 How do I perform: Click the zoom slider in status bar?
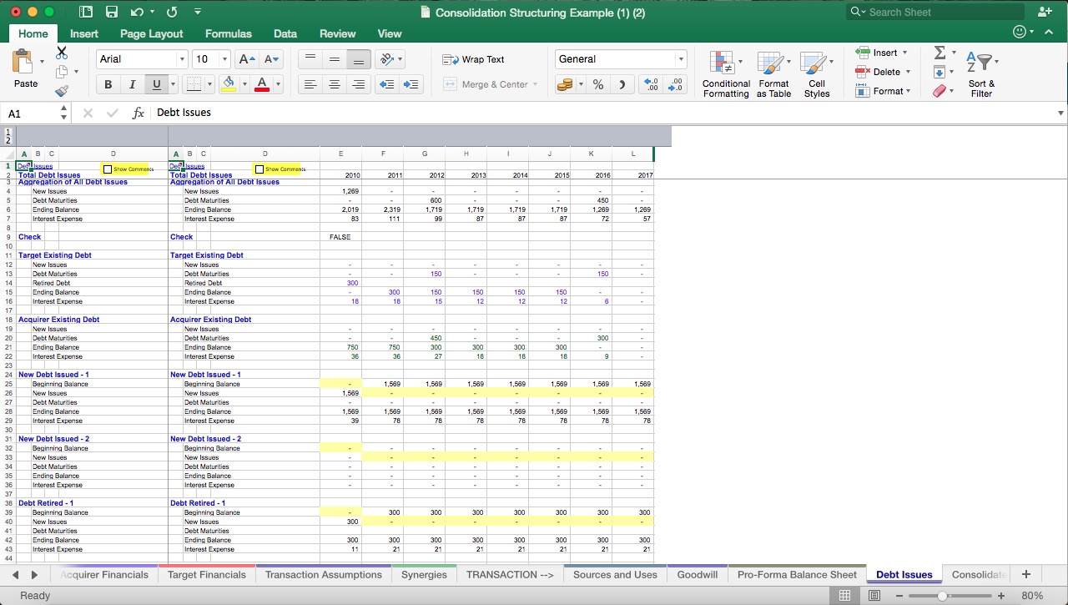point(943,596)
